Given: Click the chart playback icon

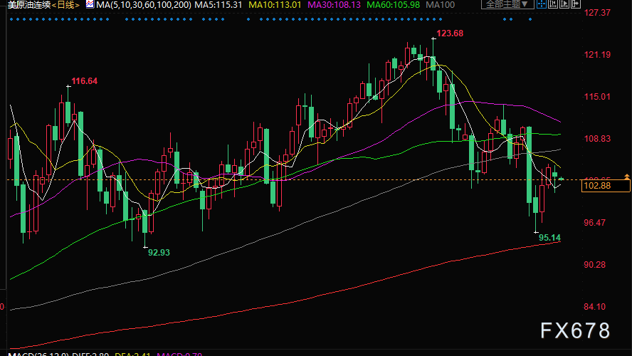Looking at the screenshot, I should click(x=564, y=4).
